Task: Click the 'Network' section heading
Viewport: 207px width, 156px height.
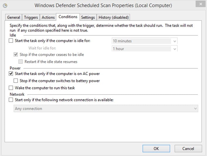Action: click(17, 94)
